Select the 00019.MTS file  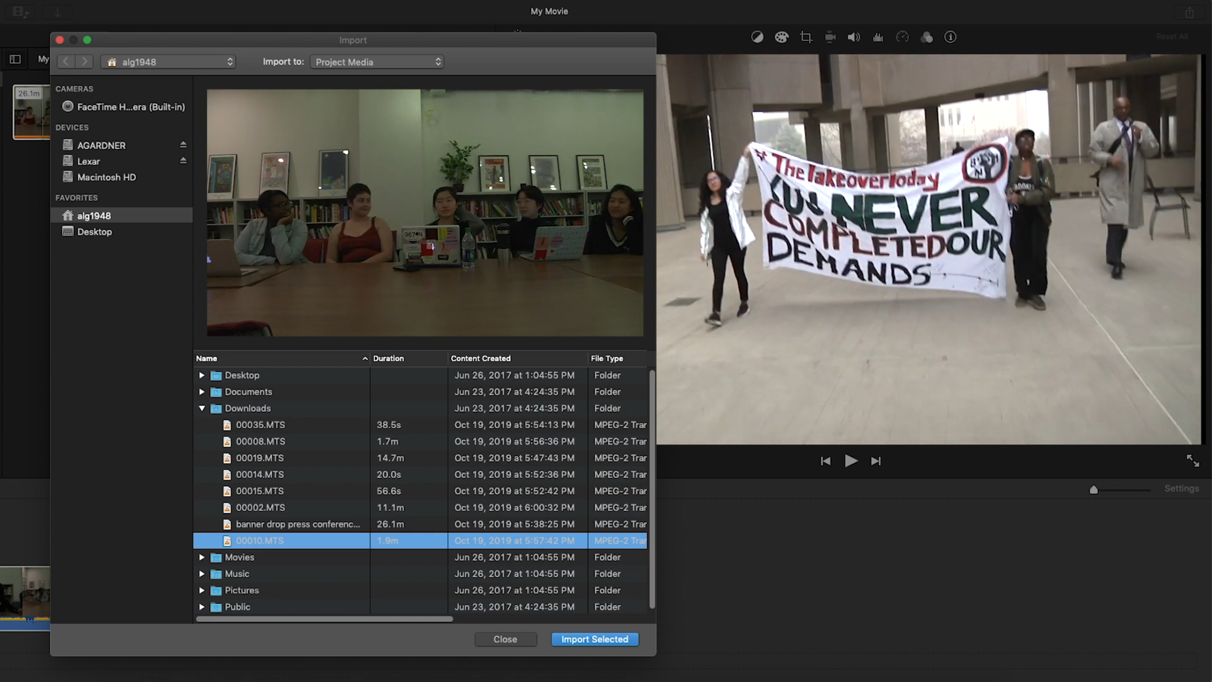(260, 458)
